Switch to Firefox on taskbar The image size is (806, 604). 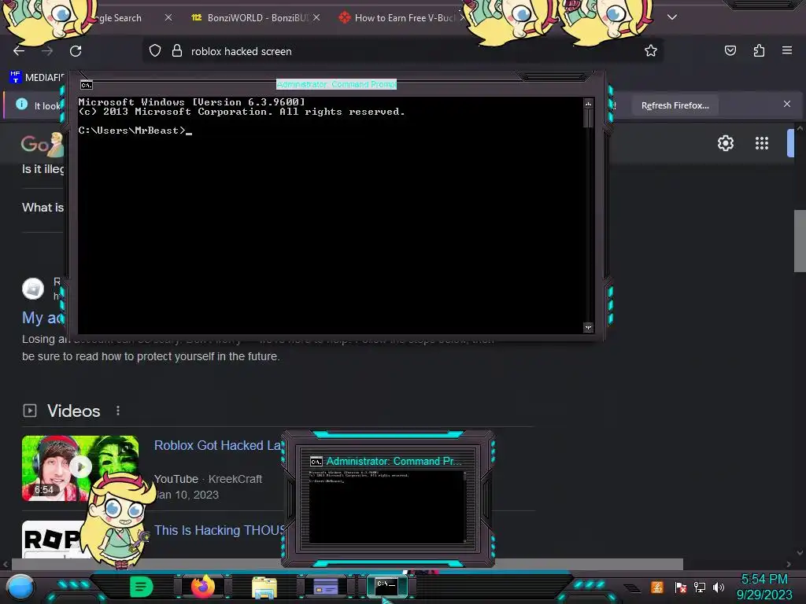pyautogui.click(x=203, y=587)
